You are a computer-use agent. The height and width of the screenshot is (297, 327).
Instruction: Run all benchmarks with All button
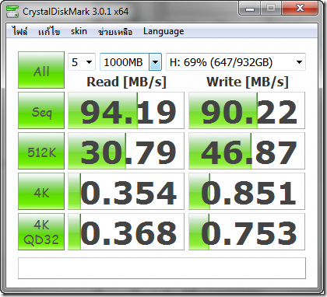(x=41, y=70)
